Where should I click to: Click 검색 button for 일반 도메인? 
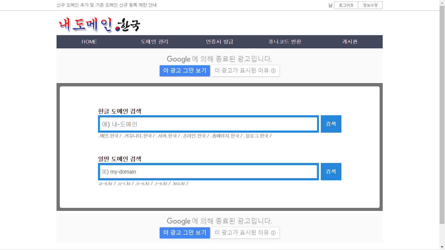(x=331, y=172)
